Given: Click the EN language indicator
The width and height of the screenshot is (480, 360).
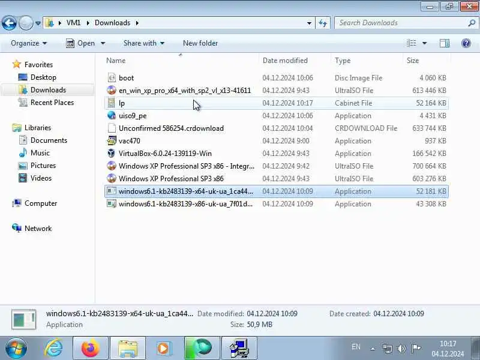Looking at the screenshot, I should [356, 347].
